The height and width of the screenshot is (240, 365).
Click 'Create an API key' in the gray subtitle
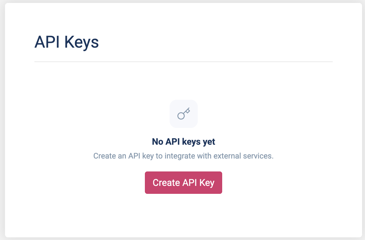[x=123, y=156]
